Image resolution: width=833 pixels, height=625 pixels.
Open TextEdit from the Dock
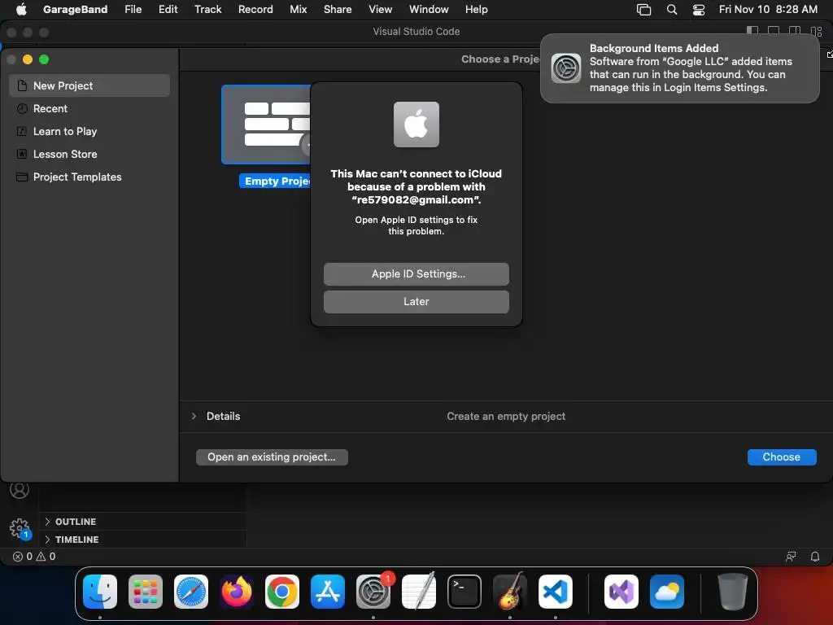tap(419, 592)
